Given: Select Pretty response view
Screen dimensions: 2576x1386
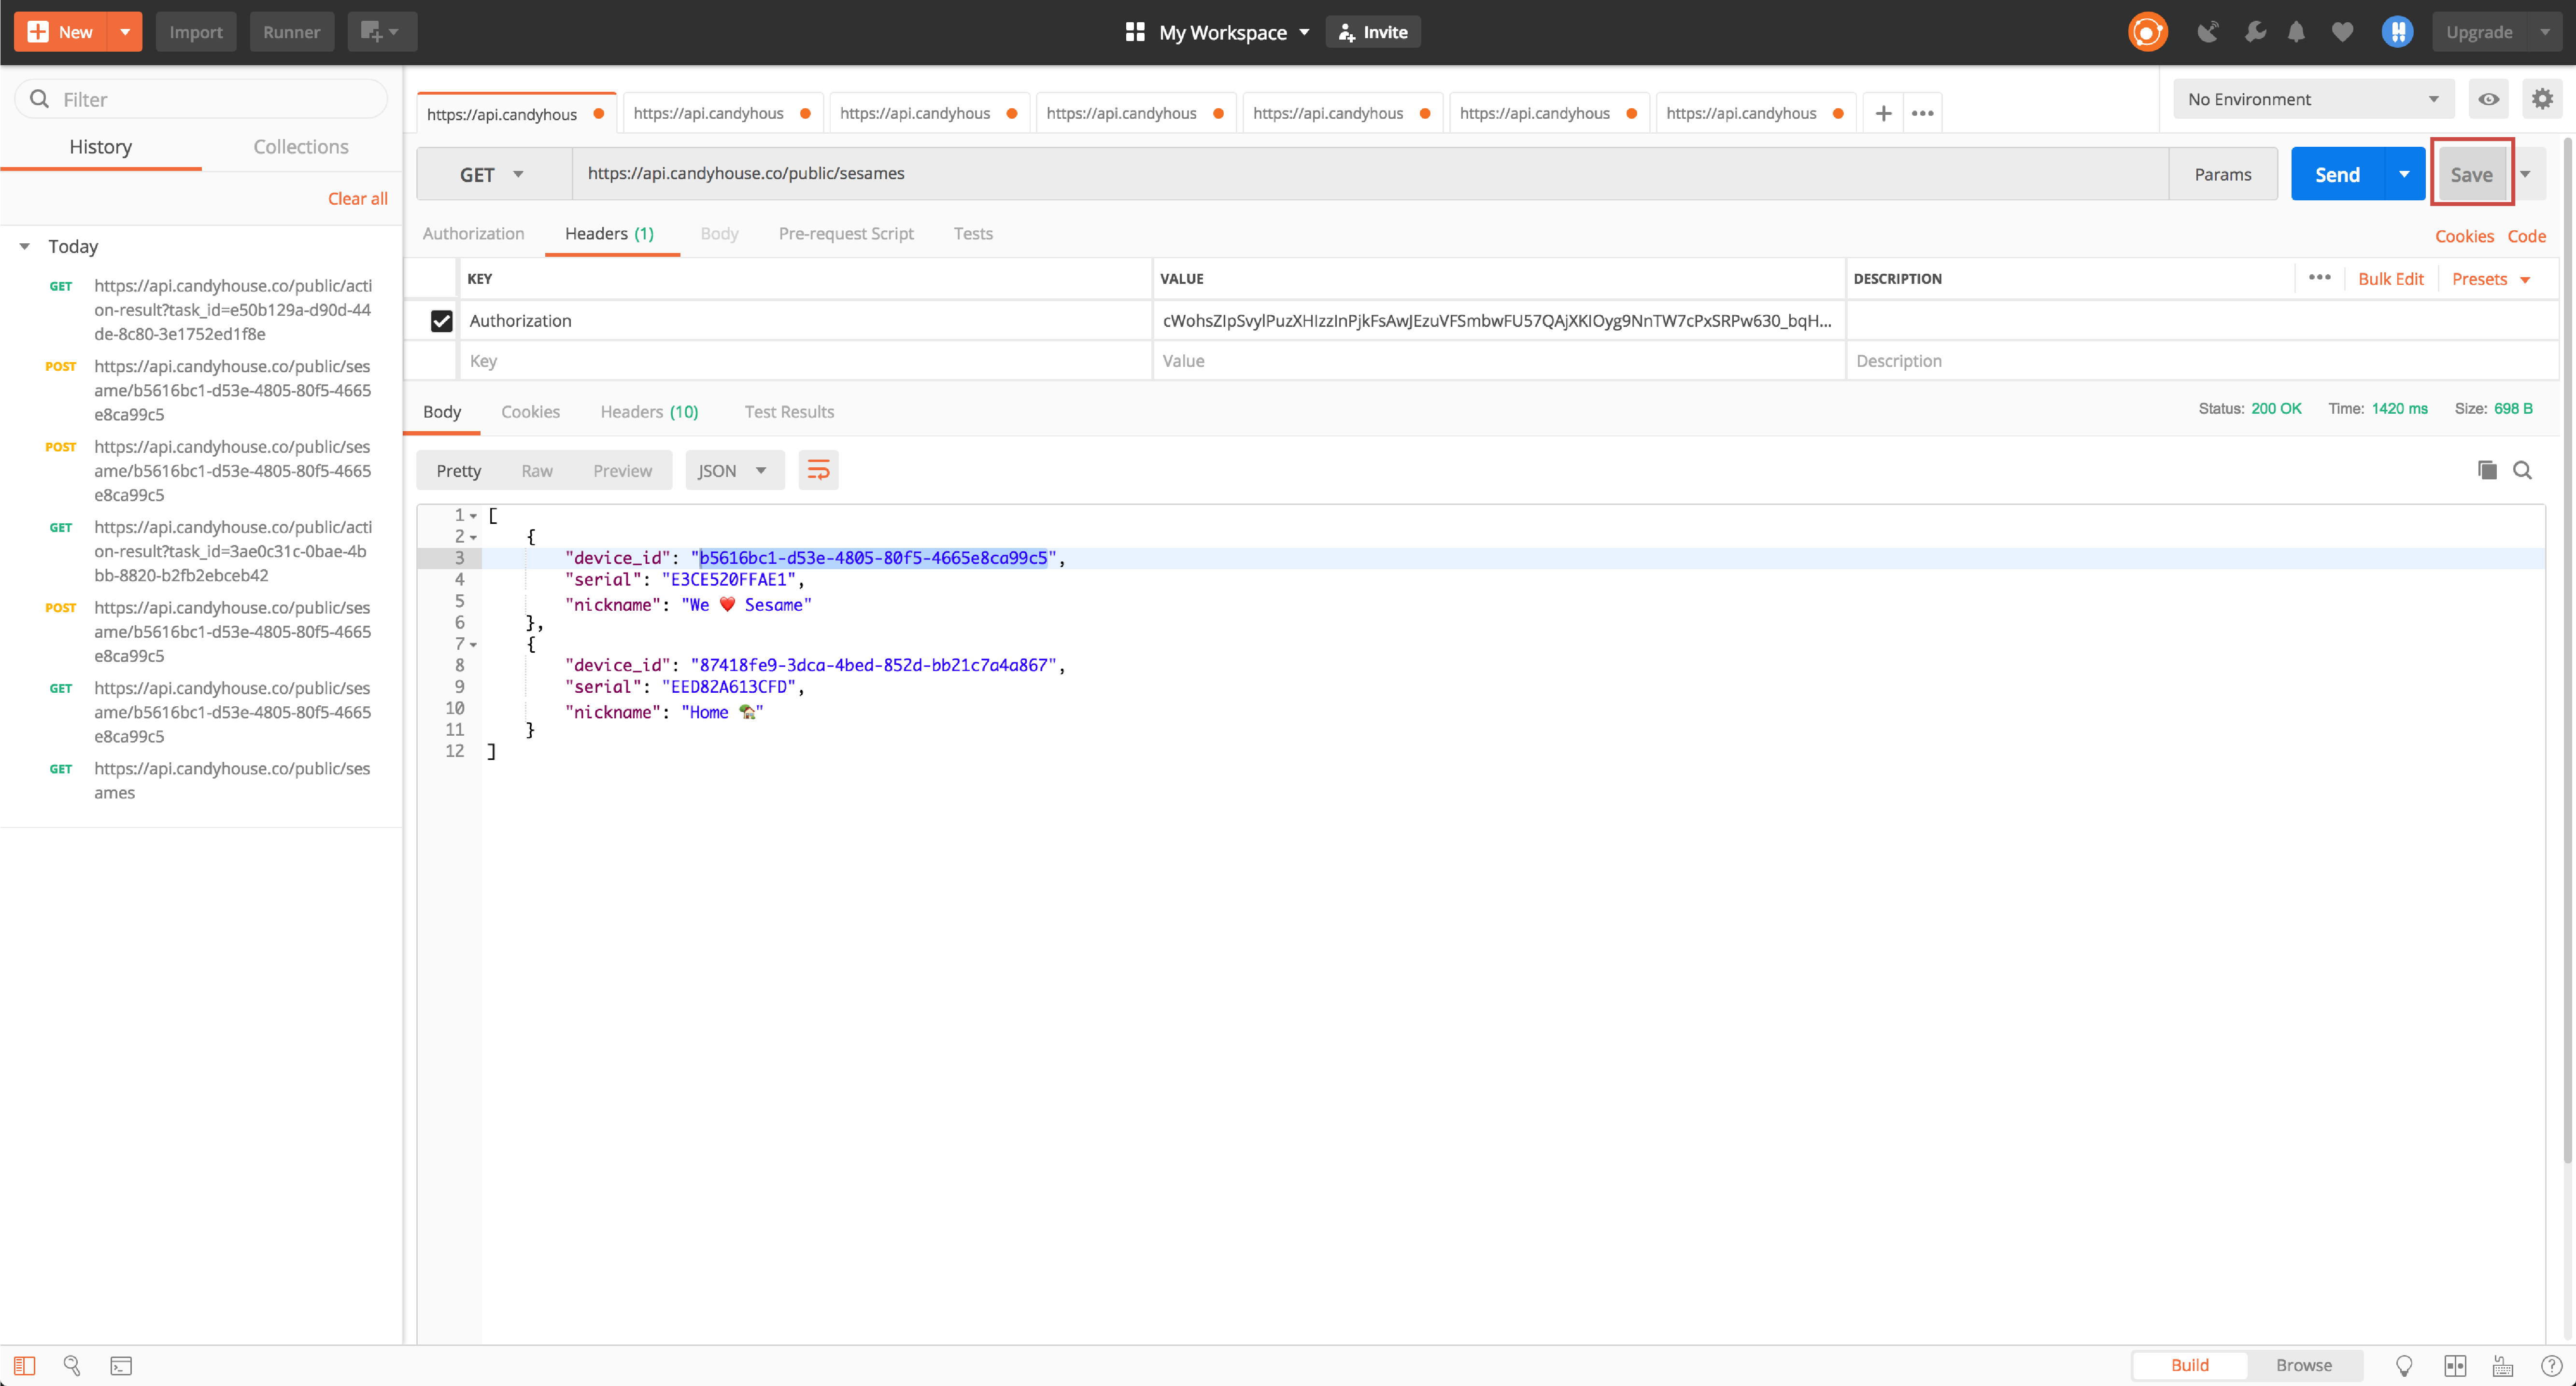Looking at the screenshot, I should pos(459,471).
